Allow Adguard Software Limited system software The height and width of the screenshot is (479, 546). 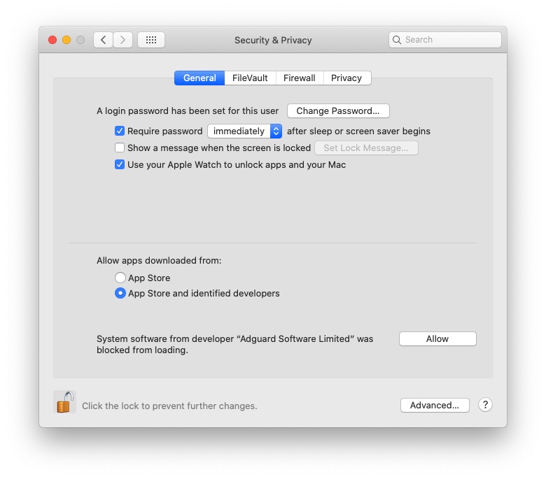(x=437, y=338)
